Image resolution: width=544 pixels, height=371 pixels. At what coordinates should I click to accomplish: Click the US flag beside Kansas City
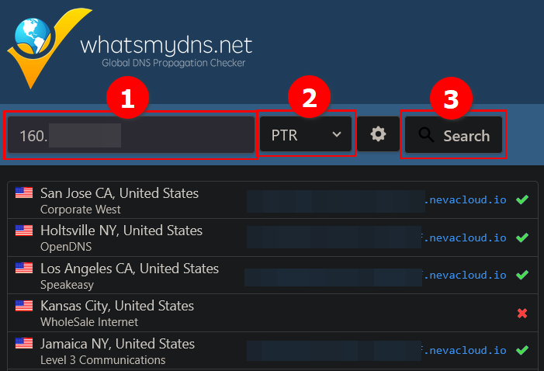click(x=24, y=306)
